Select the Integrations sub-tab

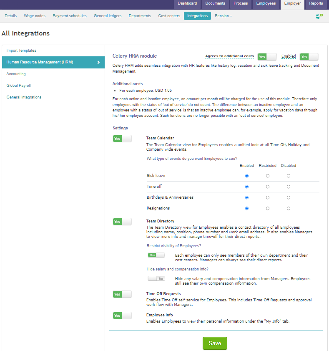click(197, 16)
